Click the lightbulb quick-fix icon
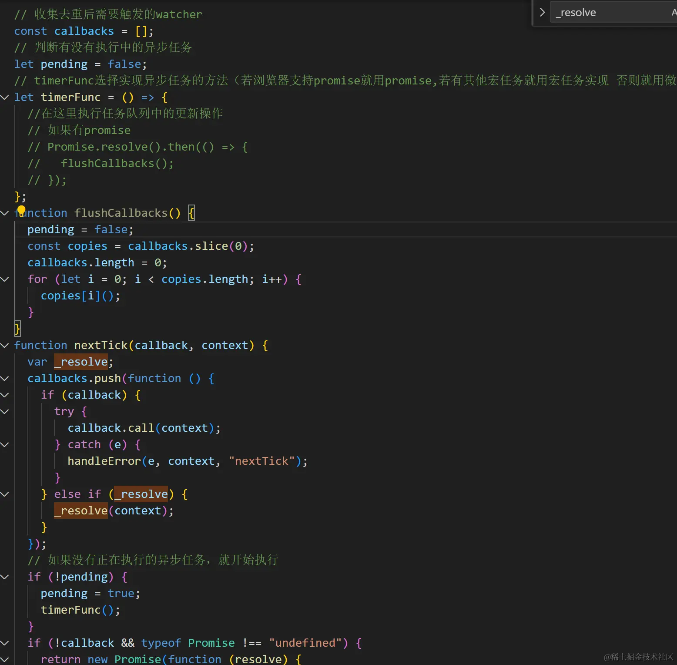Screen dimensions: 677x665 21,211
